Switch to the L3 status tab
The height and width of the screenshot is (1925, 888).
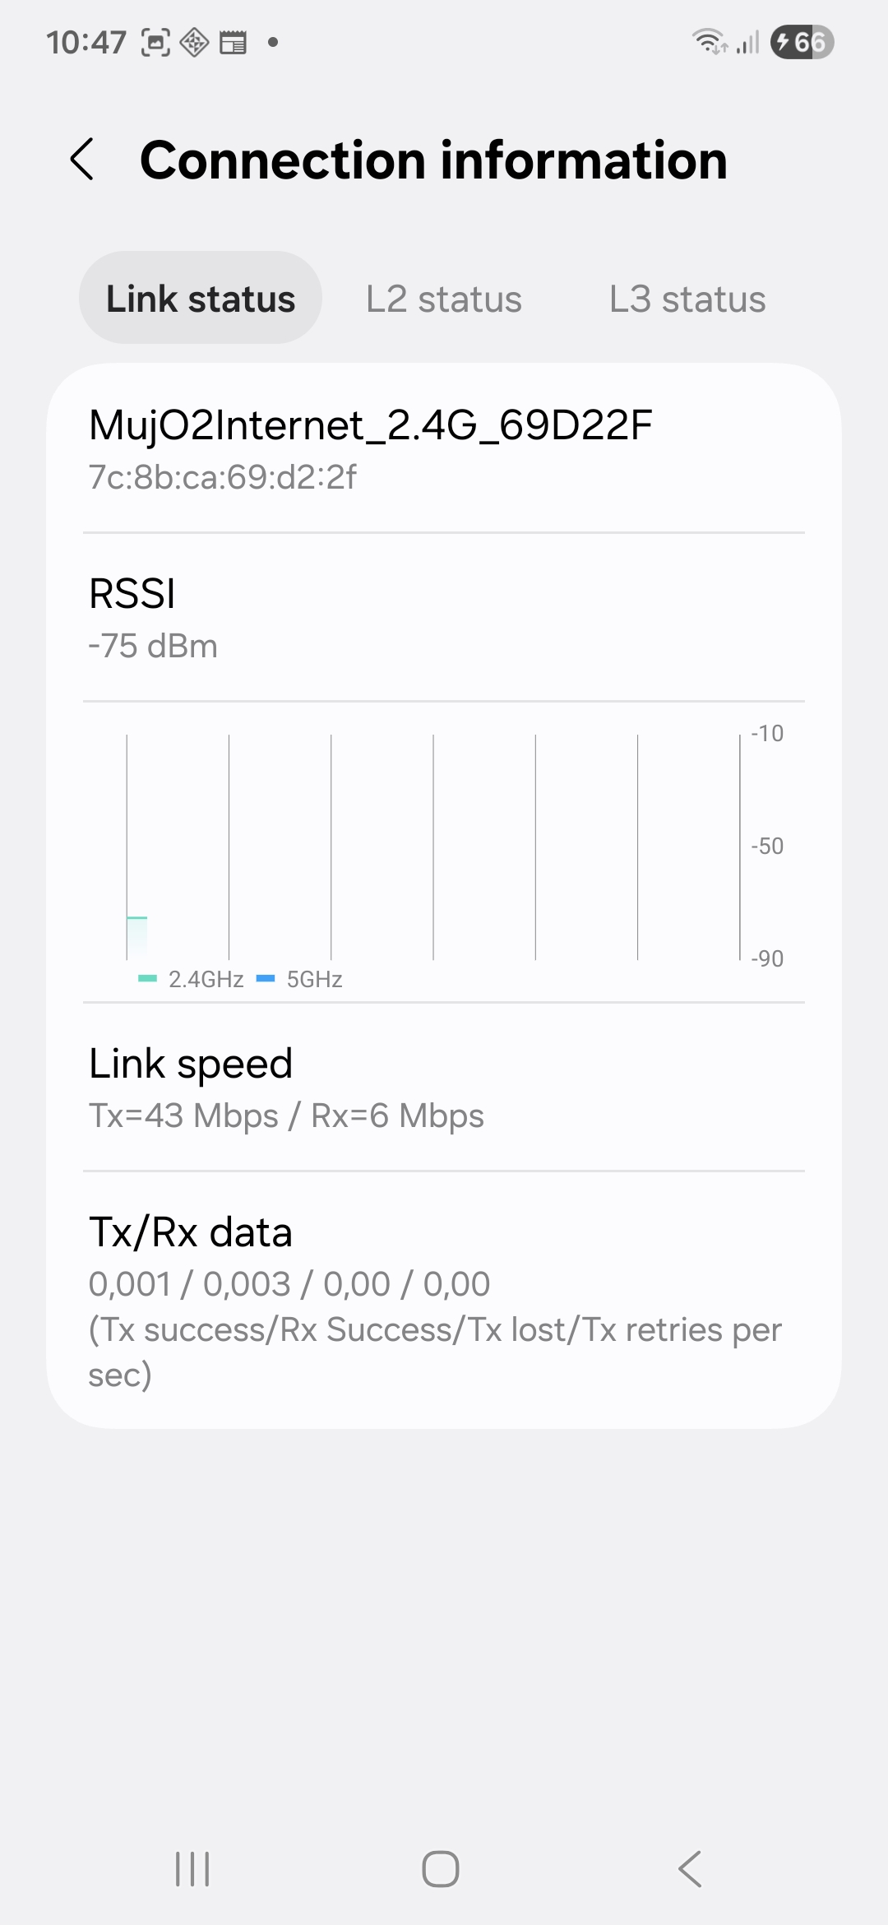pos(687,299)
